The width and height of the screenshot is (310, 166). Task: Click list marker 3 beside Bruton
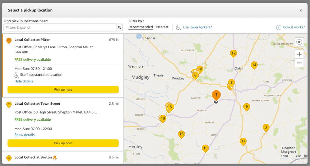(x=9, y=158)
